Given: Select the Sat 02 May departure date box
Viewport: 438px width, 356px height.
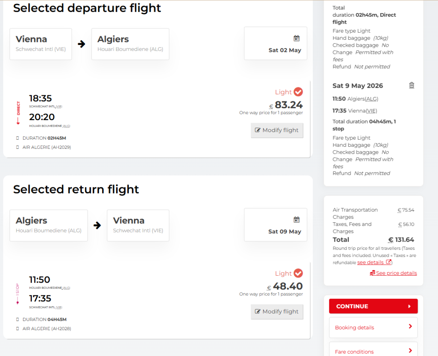Looking at the screenshot, I should coord(276,43).
